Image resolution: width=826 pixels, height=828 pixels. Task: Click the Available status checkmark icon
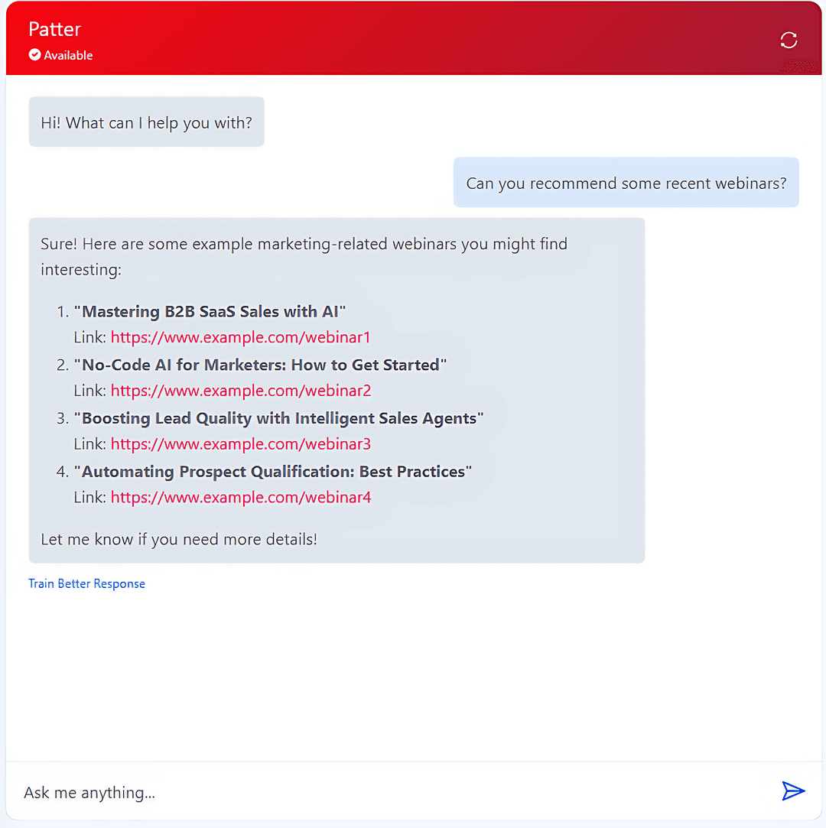pyautogui.click(x=34, y=54)
